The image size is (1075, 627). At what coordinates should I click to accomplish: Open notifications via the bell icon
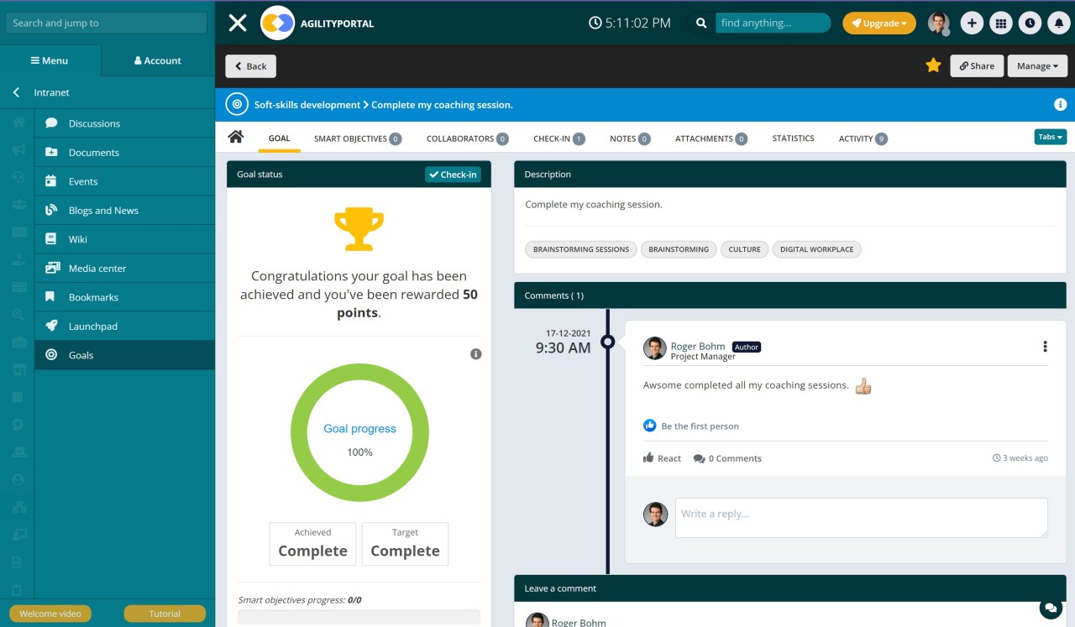(1058, 23)
